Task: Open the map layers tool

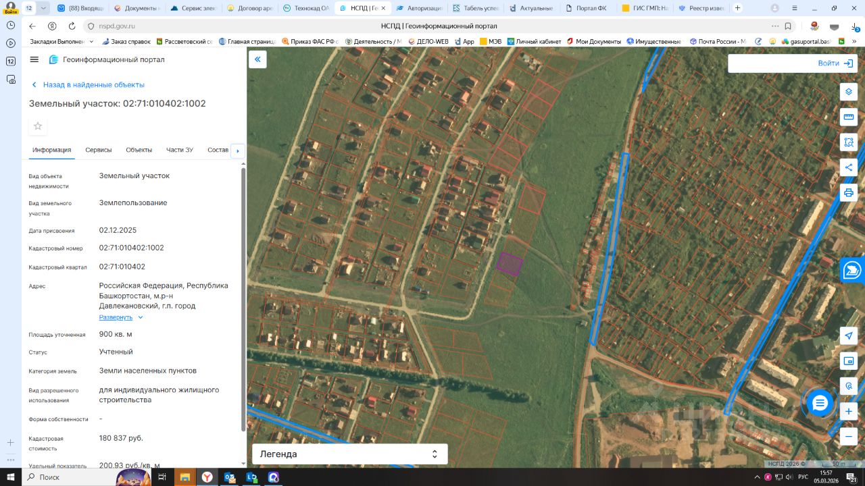Action: [849, 92]
